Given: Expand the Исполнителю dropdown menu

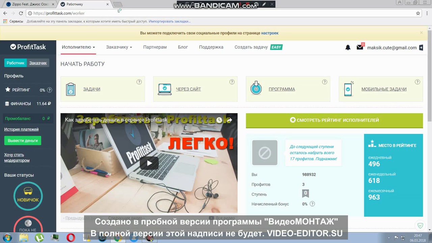Looking at the screenshot, I should (x=78, y=47).
